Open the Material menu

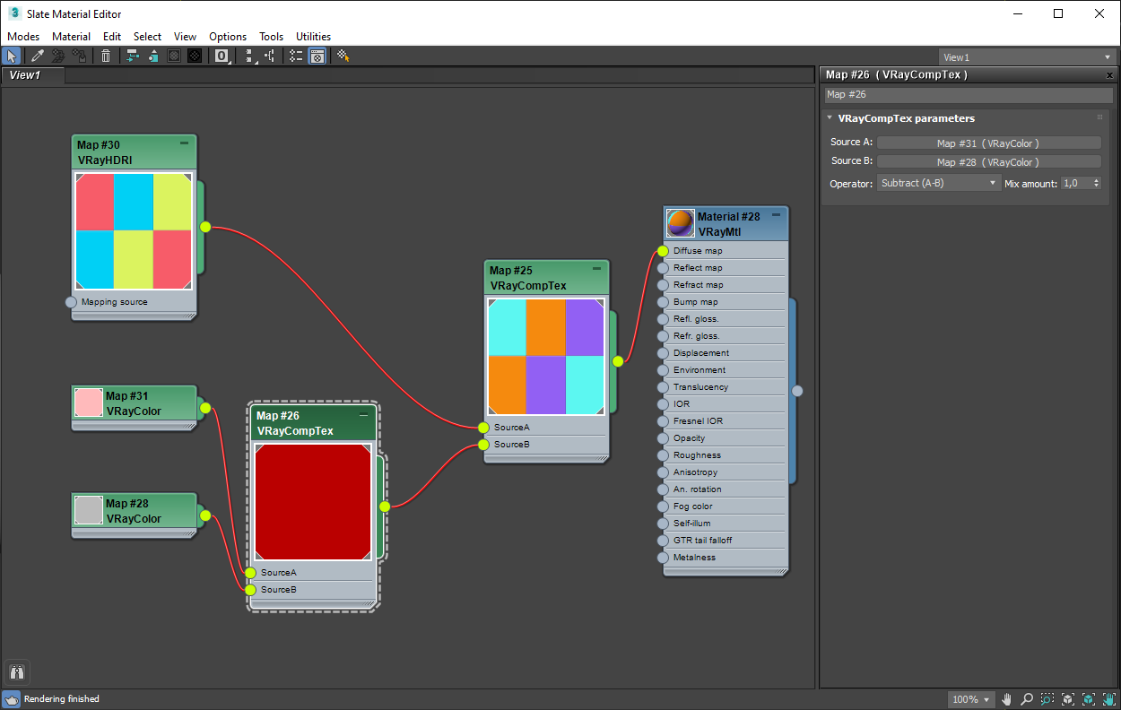coord(71,37)
